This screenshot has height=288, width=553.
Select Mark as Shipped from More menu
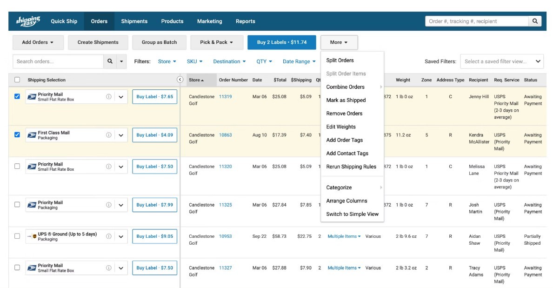346,100
